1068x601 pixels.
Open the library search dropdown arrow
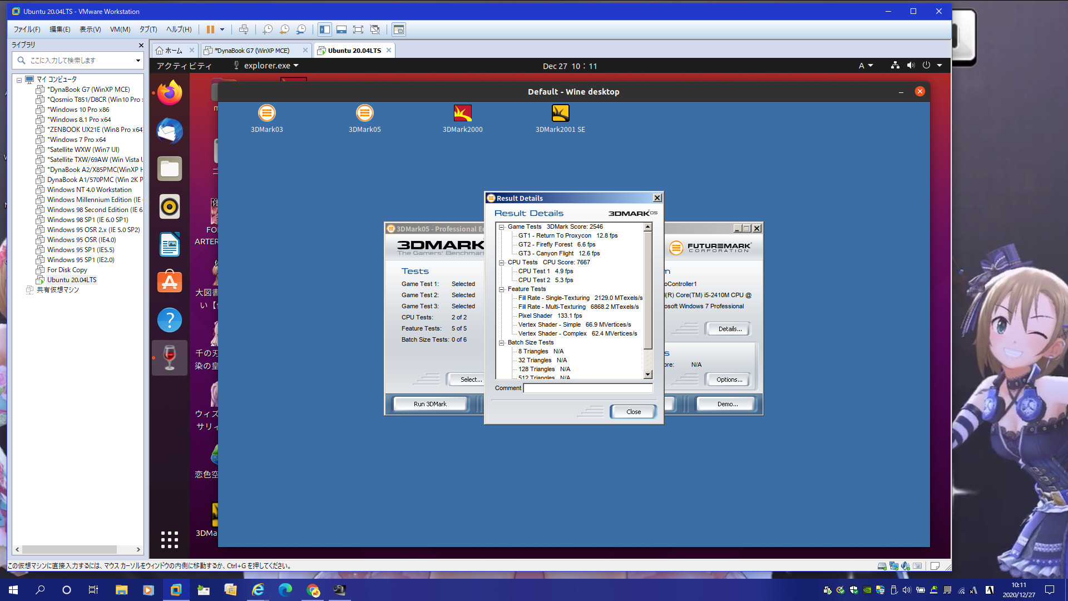click(138, 61)
